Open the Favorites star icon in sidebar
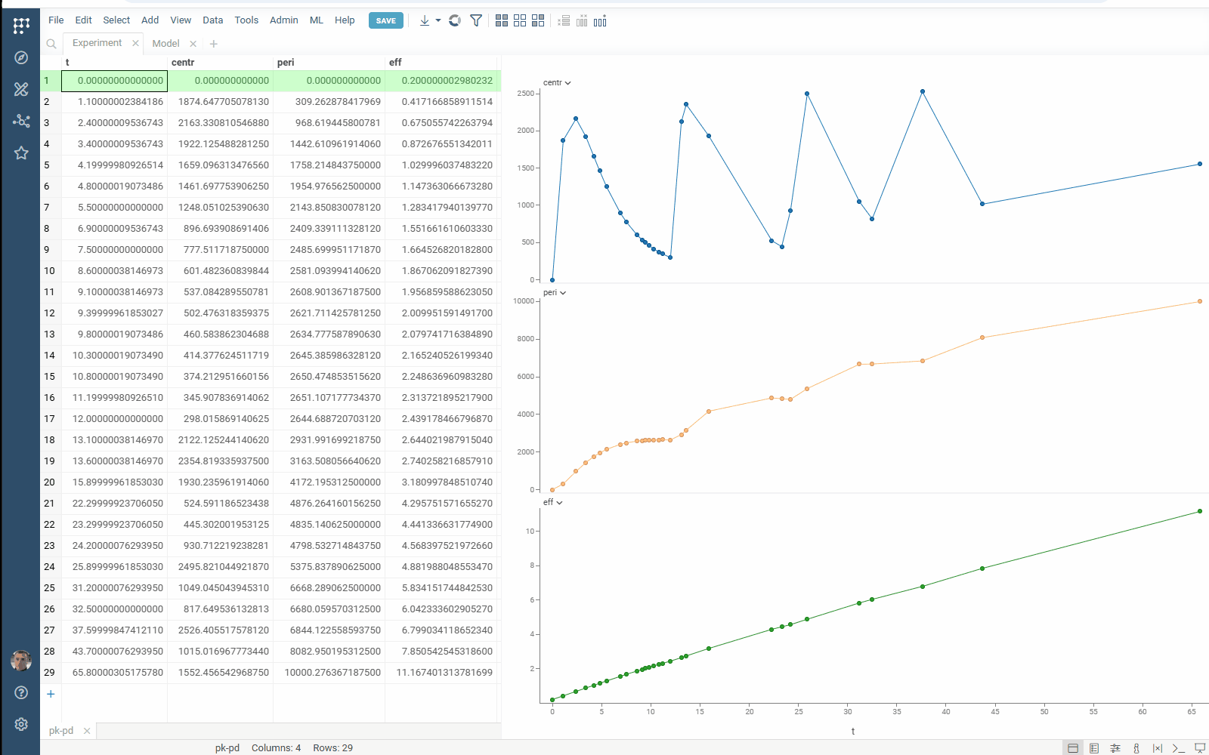Viewport: 1209px width, 755px height. tap(21, 153)
